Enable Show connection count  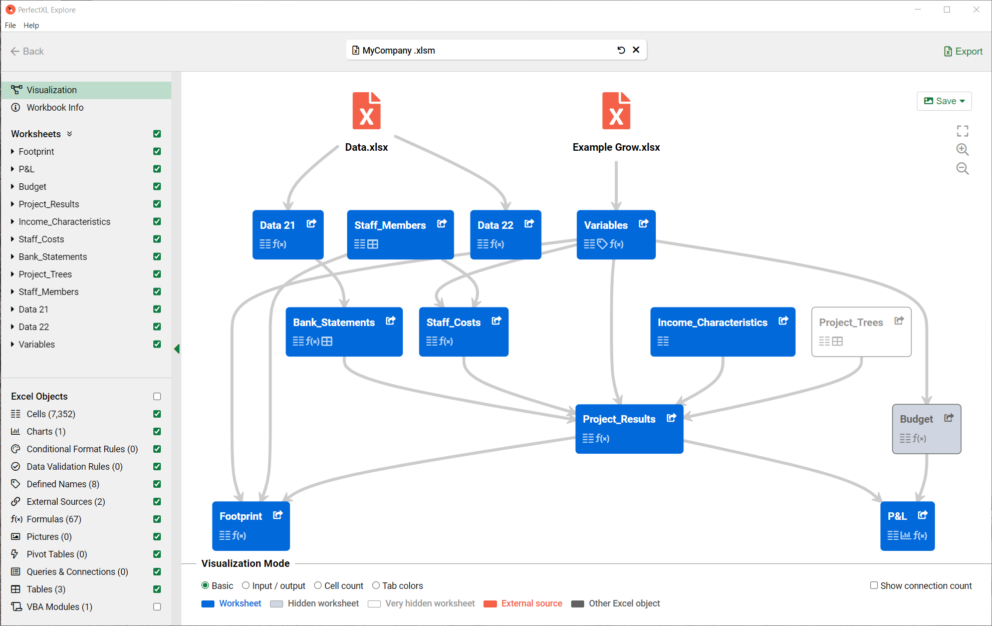point(921,585)
